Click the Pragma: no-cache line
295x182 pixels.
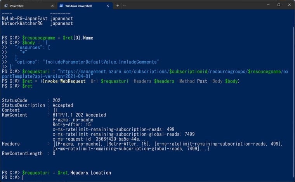coord(73,120)
